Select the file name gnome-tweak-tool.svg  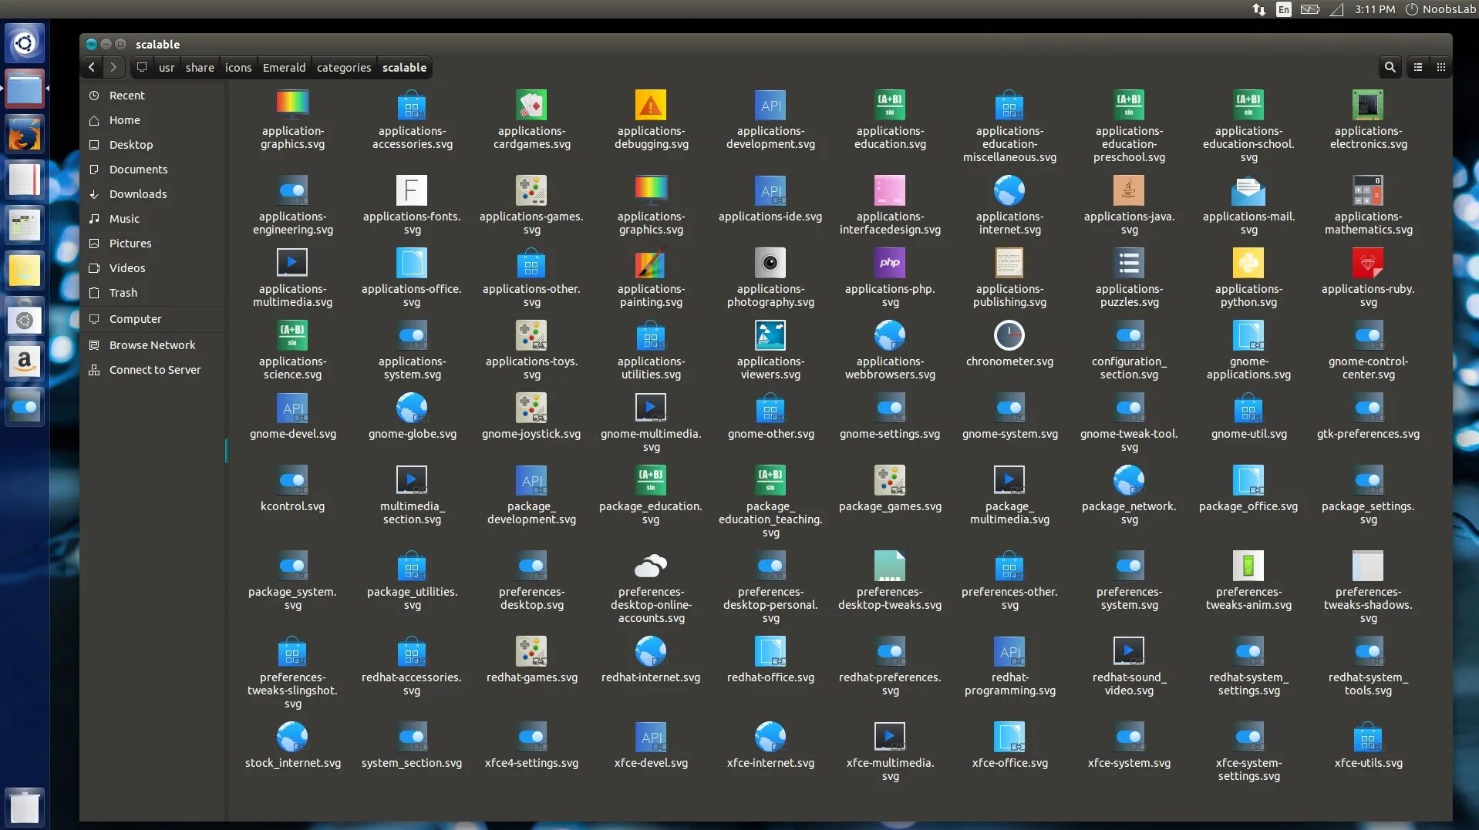[1129, 440]
